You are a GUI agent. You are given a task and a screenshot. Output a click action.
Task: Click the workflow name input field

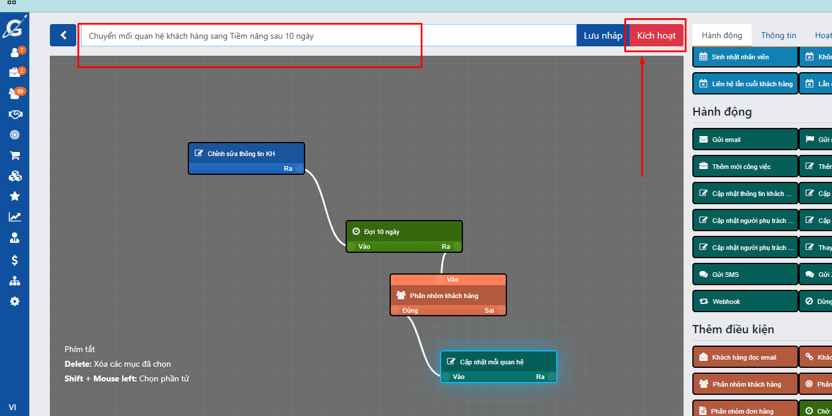pyautogui.click(x=329, y=36)
